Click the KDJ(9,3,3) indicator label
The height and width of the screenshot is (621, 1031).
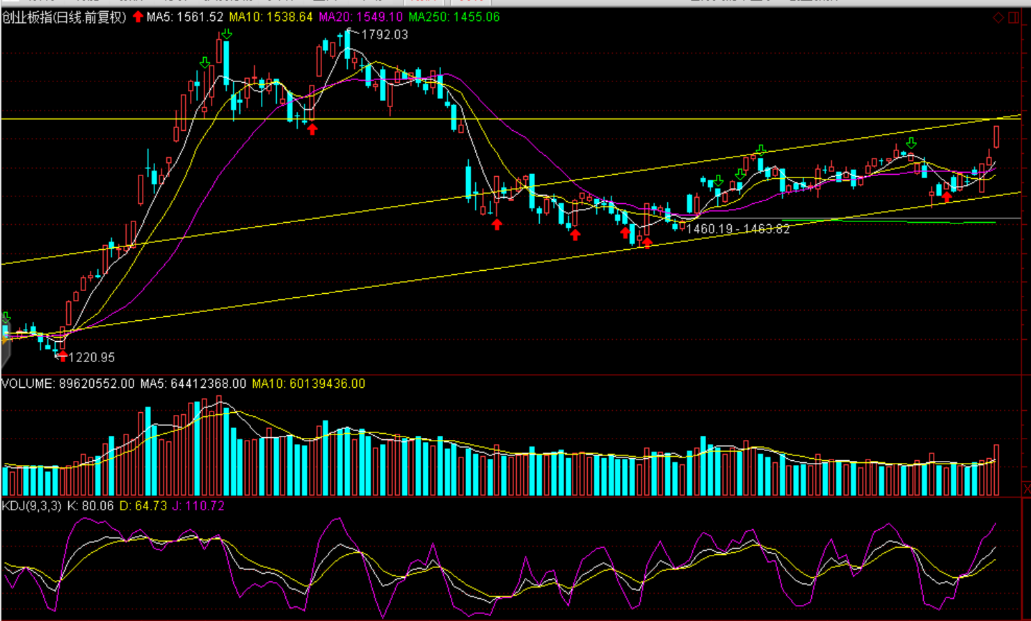coord(32,506)
